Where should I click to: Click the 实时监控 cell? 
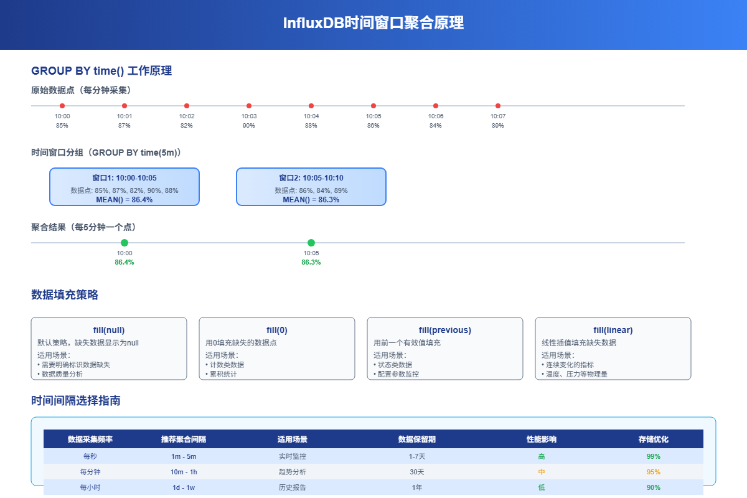[293, 456]
